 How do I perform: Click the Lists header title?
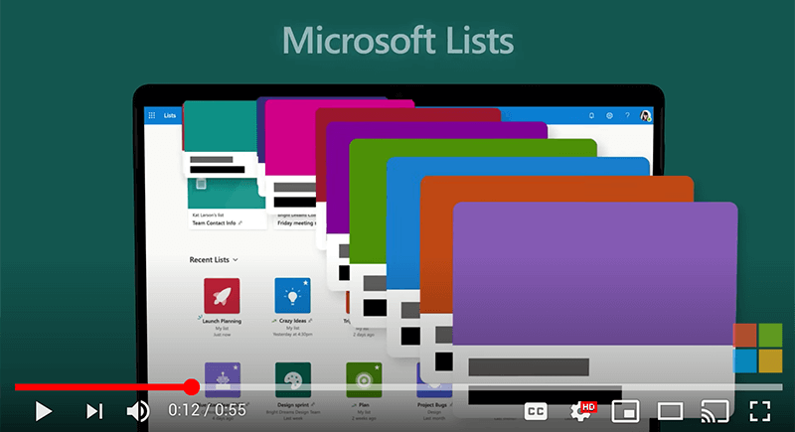169,115
